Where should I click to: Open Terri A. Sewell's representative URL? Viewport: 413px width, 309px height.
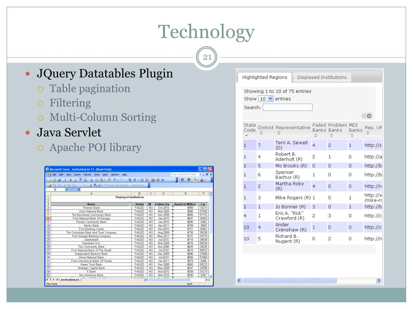[373, 145]
